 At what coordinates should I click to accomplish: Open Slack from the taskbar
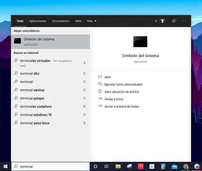(x=197, y=167)
